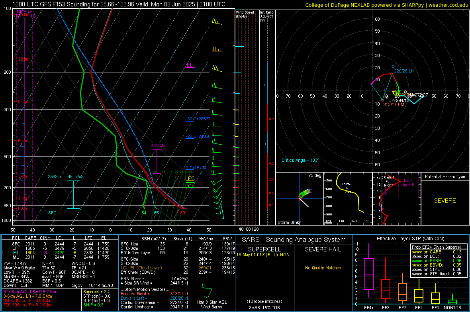Click the LCL-EL (Cloud Layer) row
This screenshot has height=312, width=470.
click(177, 268)
